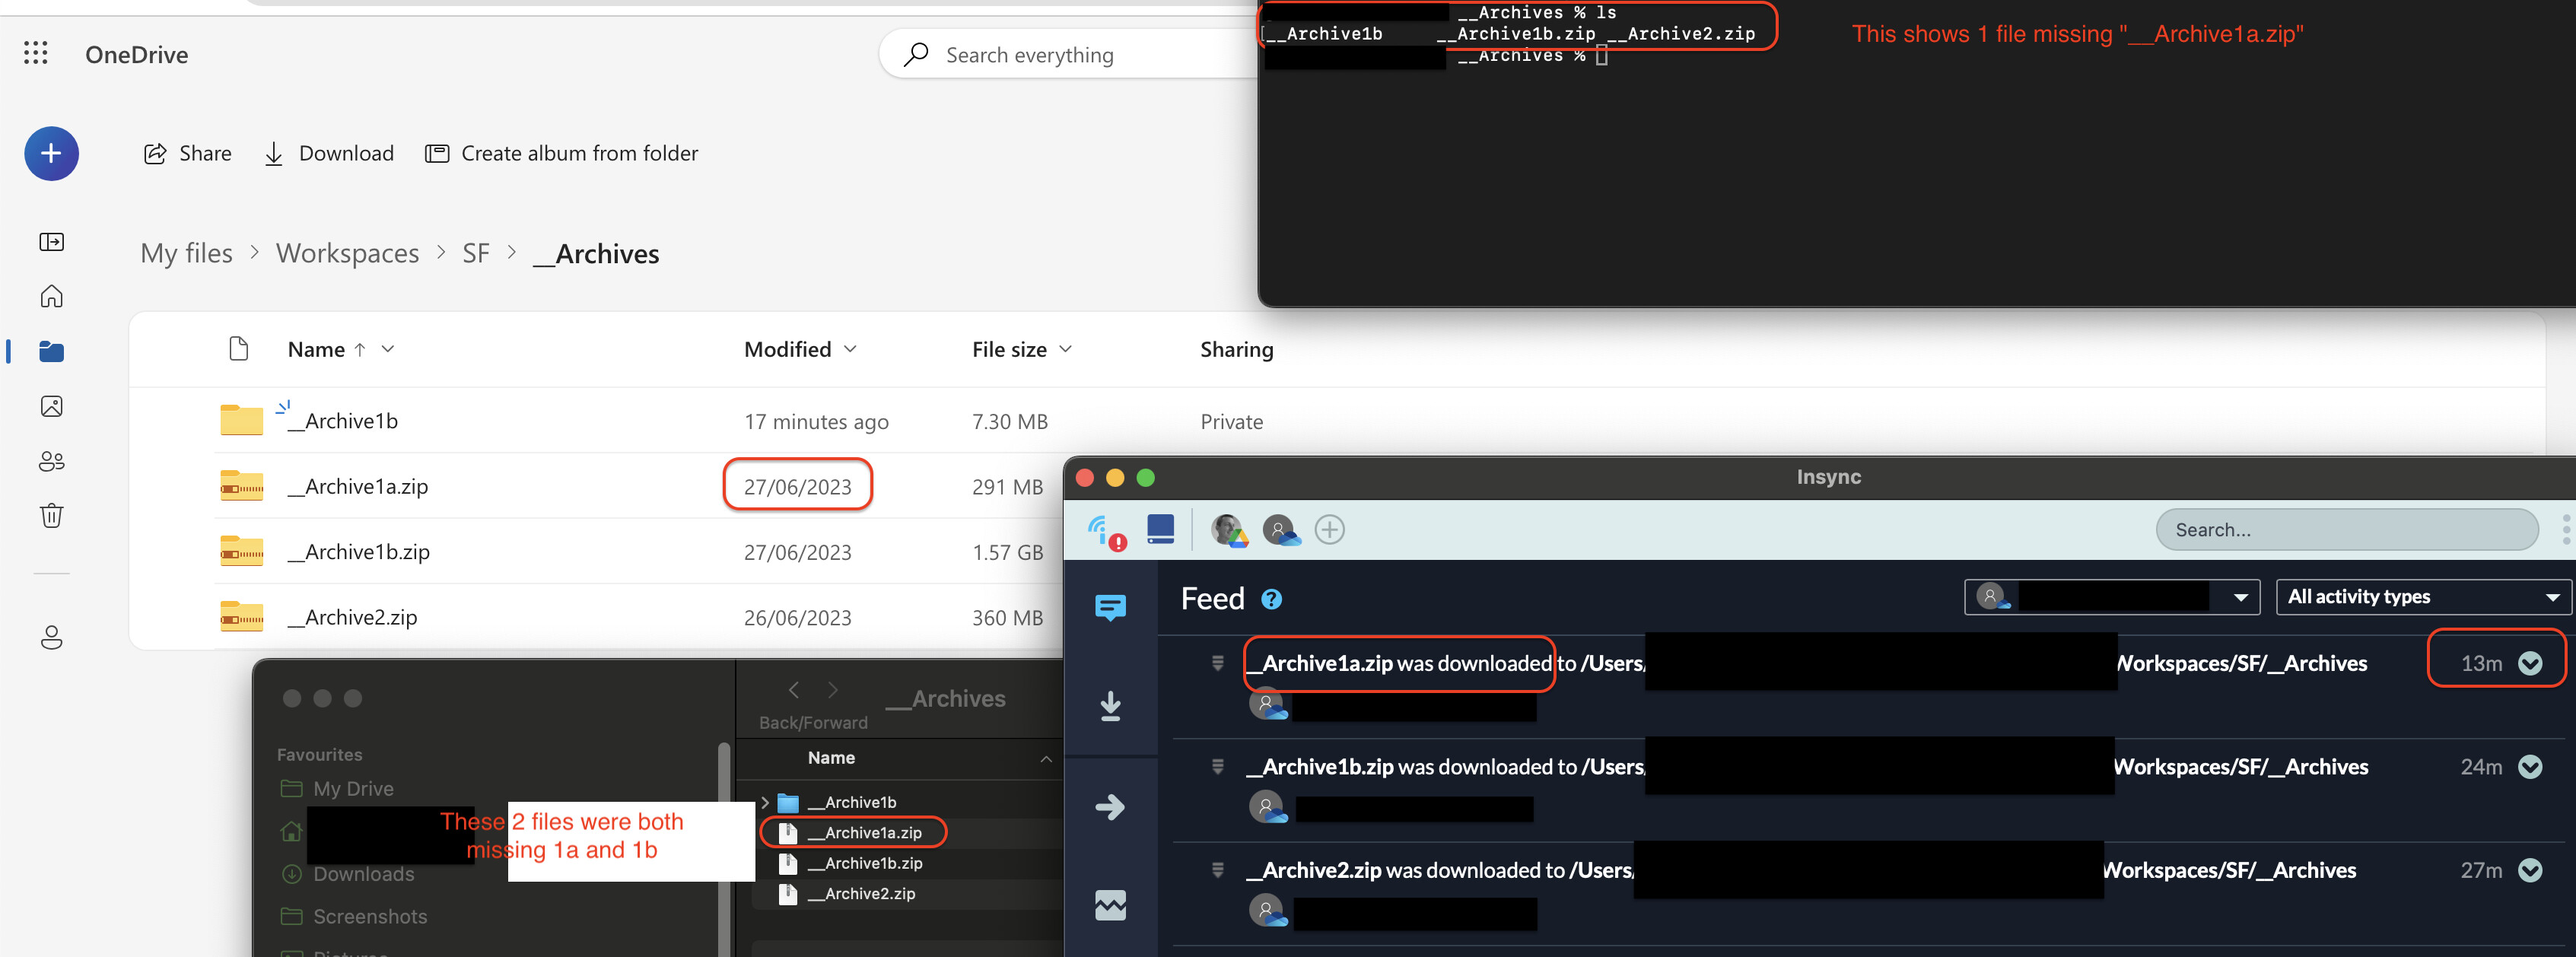Open the File size column dropdown
The image size is (2576, 957).
tap(1065, 349)
